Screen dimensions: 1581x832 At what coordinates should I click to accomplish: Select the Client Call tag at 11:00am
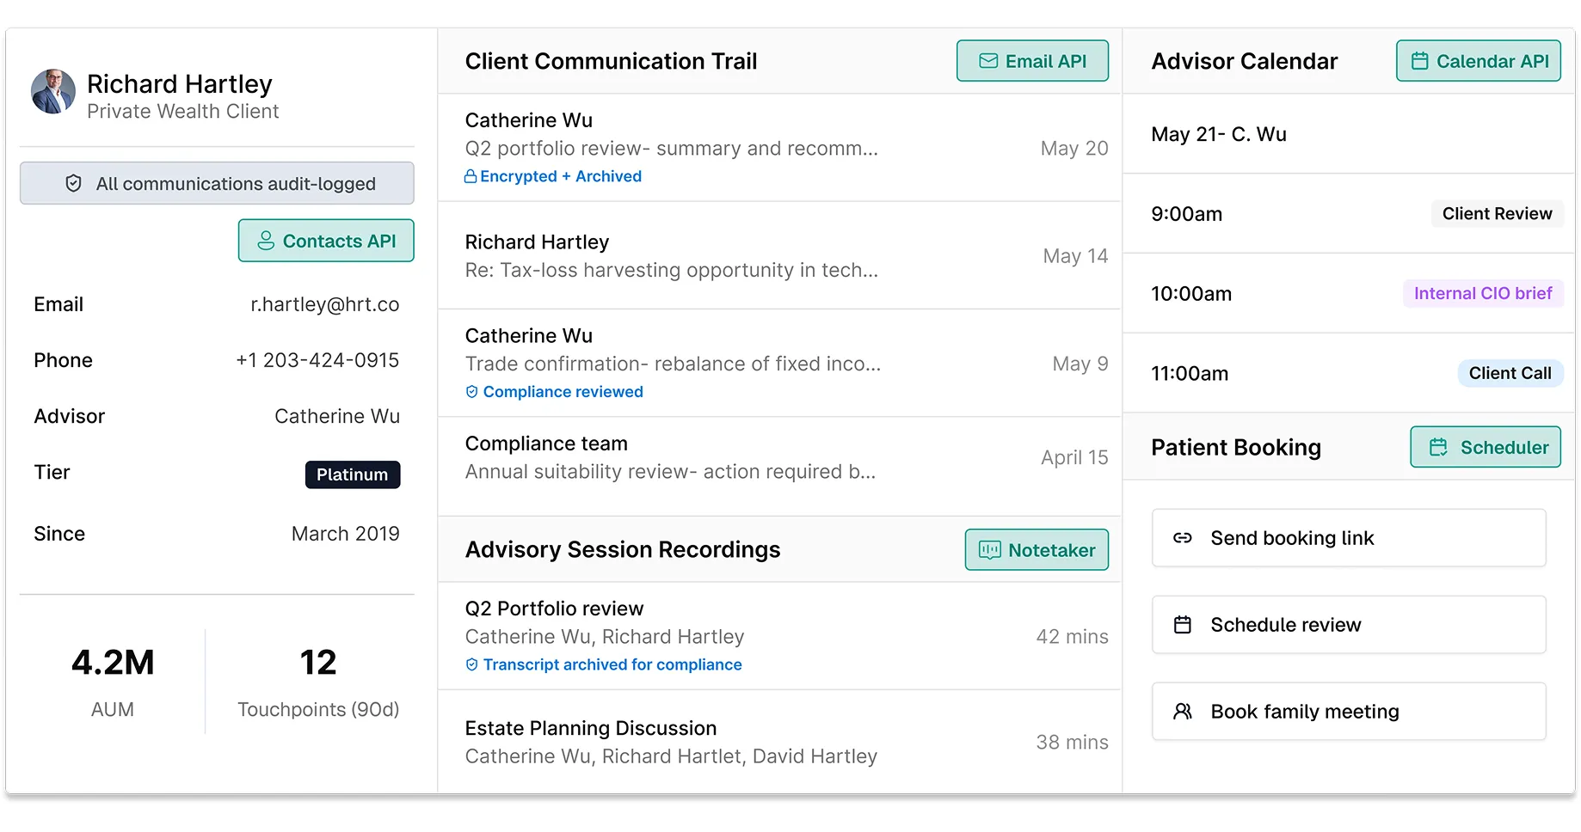point(1510,373)
